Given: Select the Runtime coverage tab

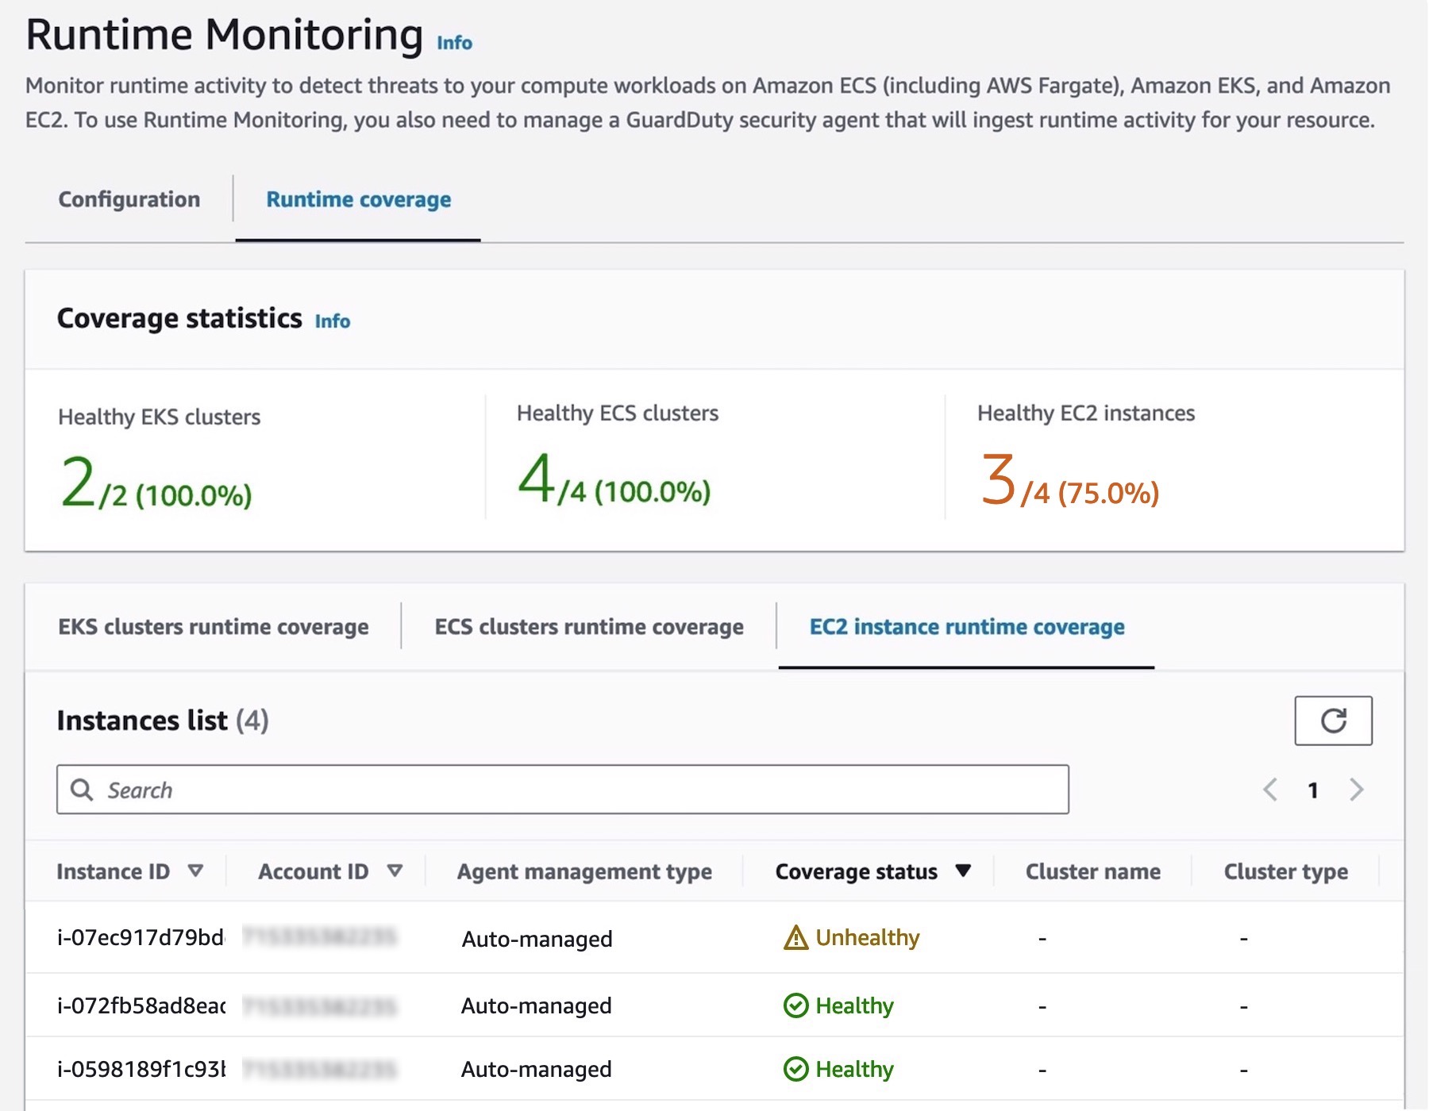Looking at the screenshot, I should click(358, 199).
